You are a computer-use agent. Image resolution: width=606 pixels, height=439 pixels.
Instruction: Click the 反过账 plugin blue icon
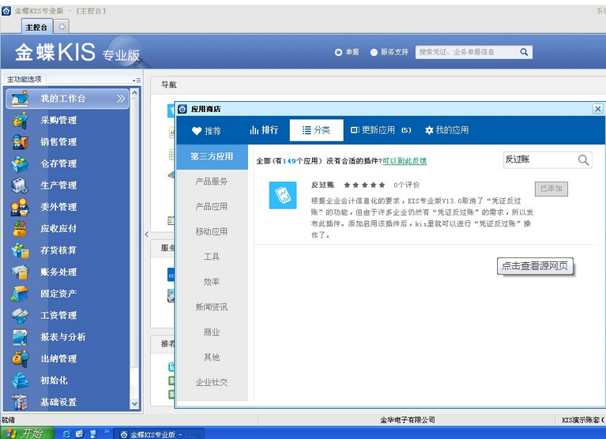pos(283,195)
